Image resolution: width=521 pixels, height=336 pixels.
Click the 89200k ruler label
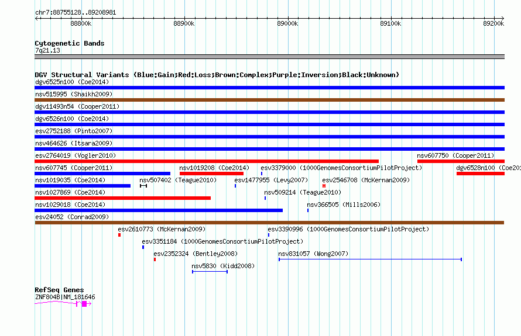pos(493,23)
